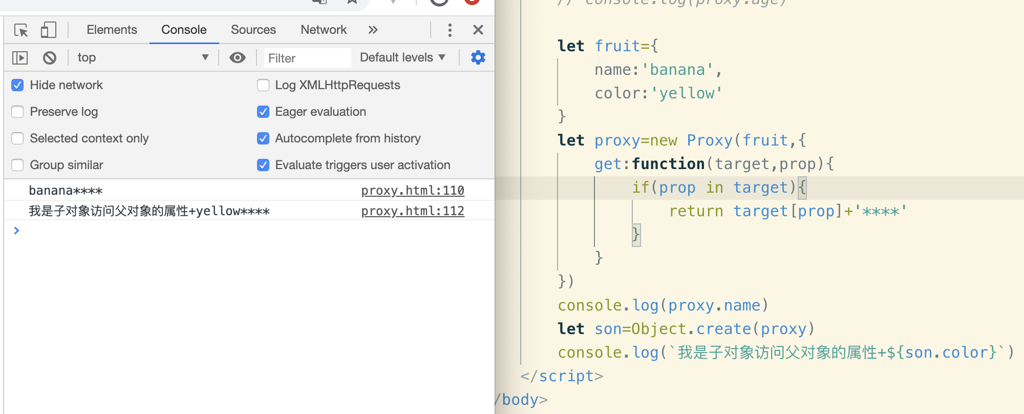Viewport: 1024px width, 414px height.
Task: Show the console sidebar
Action: click(20, 58)
